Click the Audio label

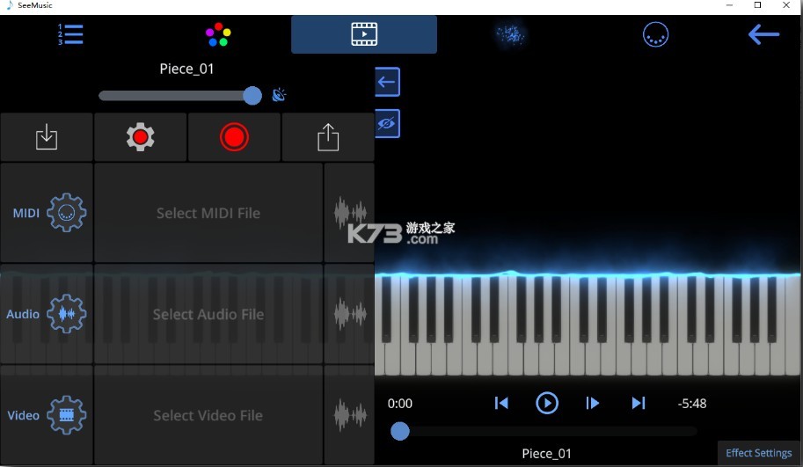coord(23,314)
